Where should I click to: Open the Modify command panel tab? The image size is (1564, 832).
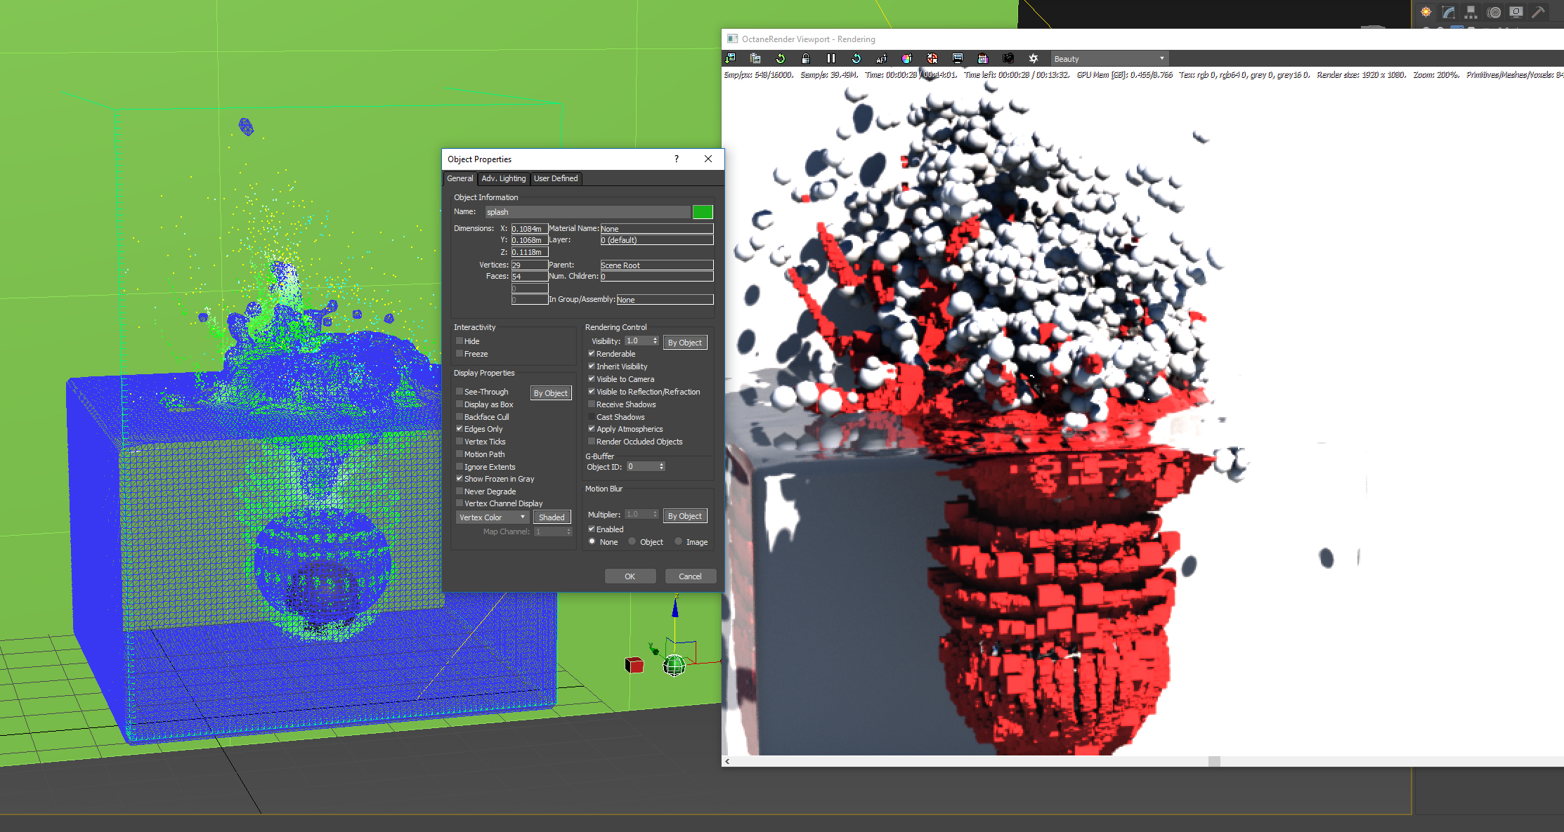pos(1448,12)
